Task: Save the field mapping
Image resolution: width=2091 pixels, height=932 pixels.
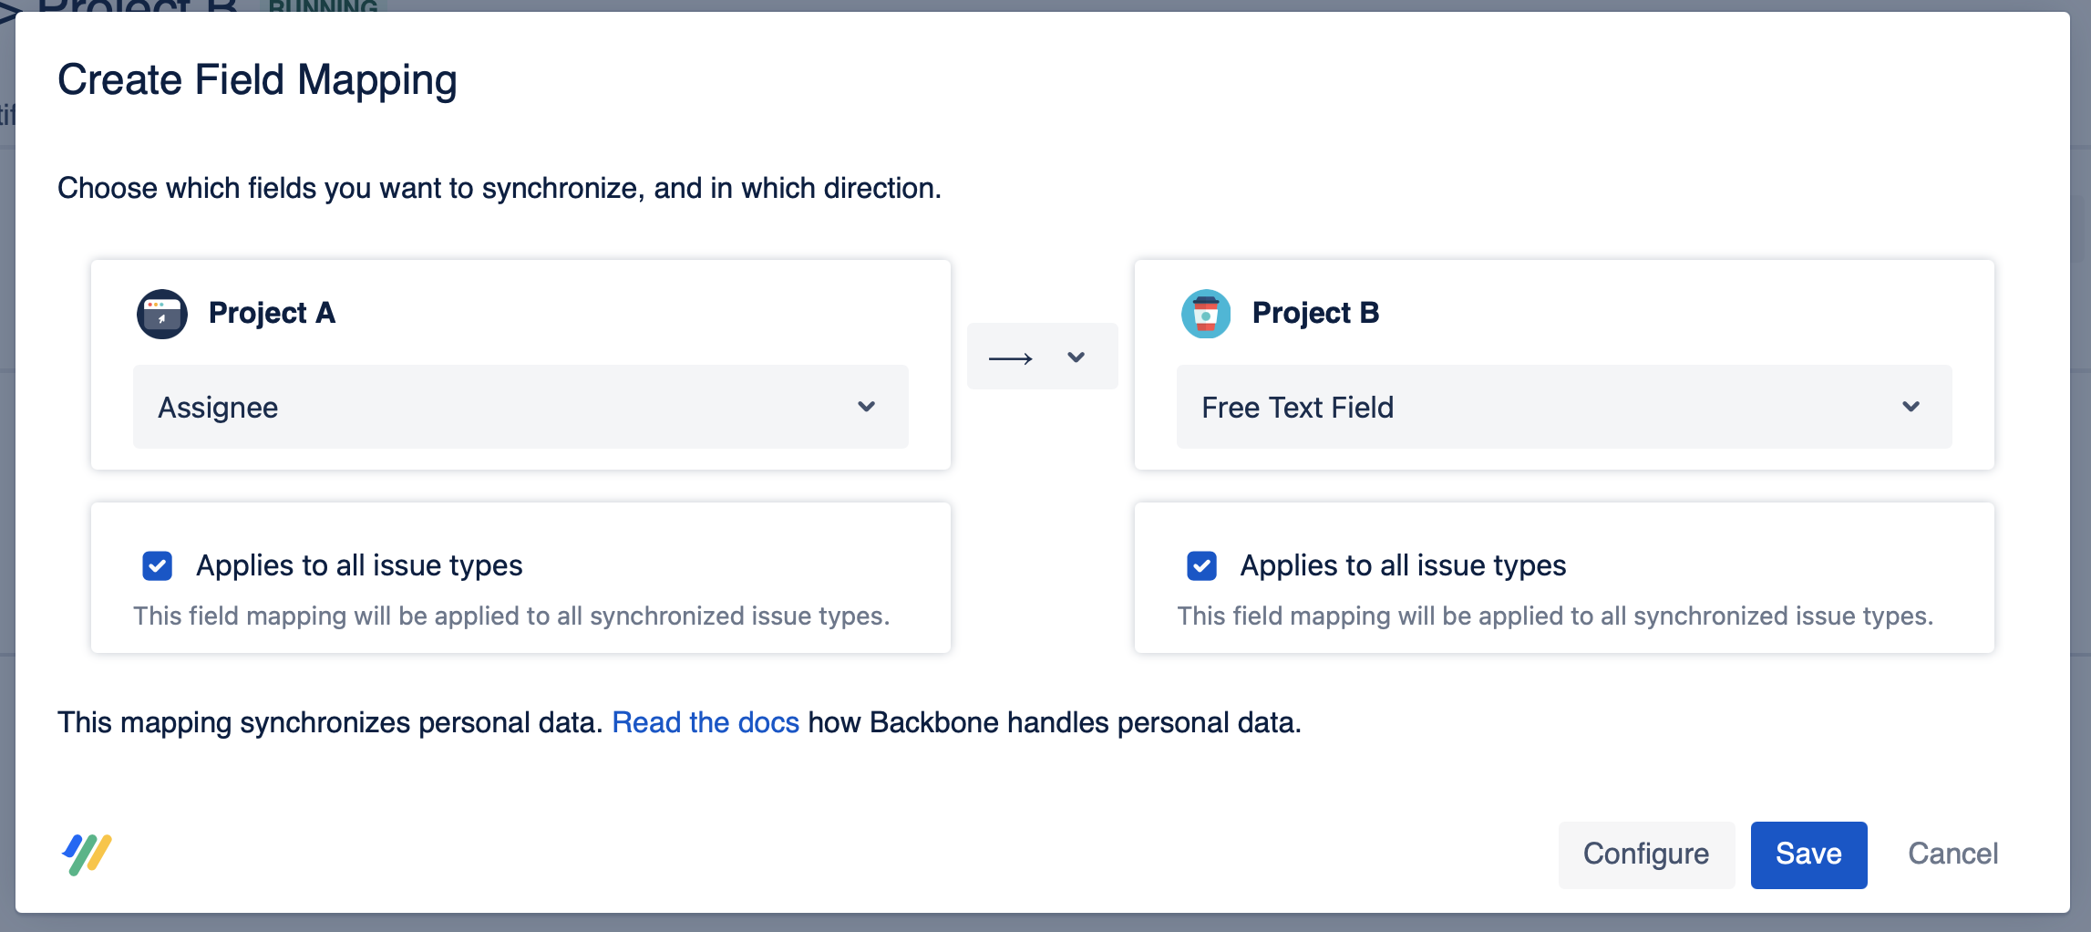Action: [1808, 854]
